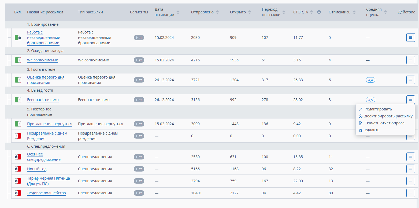Choose Деактивировать рассылку from the menu
Image resolution: width=419 pixels, height=208 pixels.
coord(388,116)
